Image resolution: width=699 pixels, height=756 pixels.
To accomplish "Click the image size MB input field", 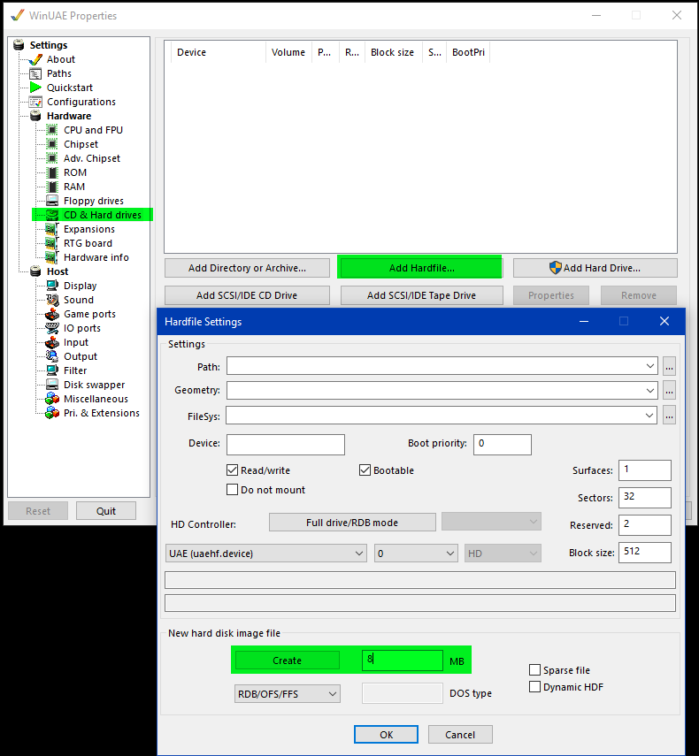I will (x=403, y=660).
